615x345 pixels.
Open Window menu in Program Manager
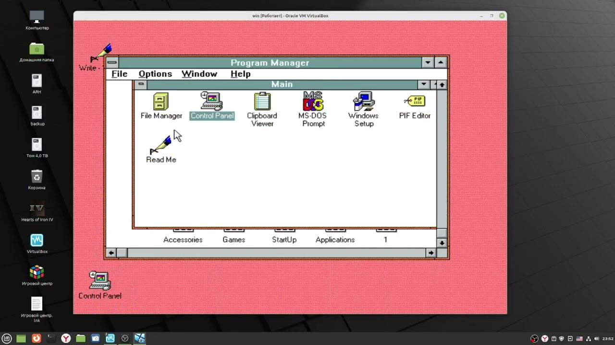(x=199, y=74)
